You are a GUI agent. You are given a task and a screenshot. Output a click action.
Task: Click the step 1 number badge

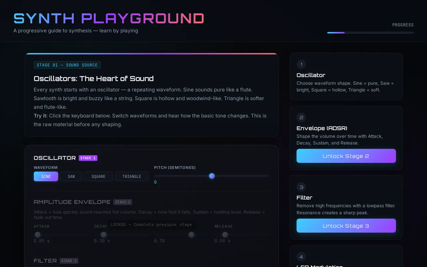pos(301,64)
